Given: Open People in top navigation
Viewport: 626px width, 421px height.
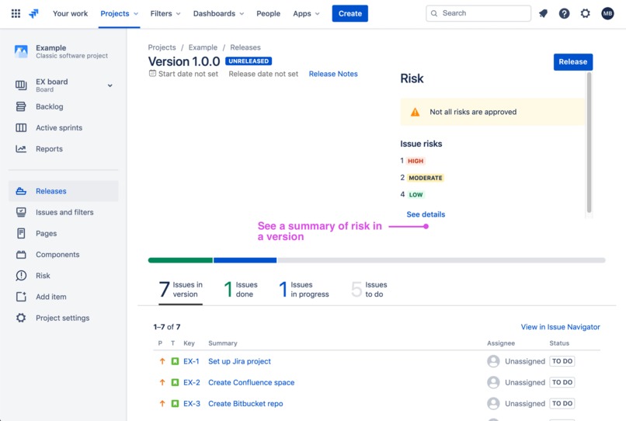Looking at the screenshot, I should point(268,13).
